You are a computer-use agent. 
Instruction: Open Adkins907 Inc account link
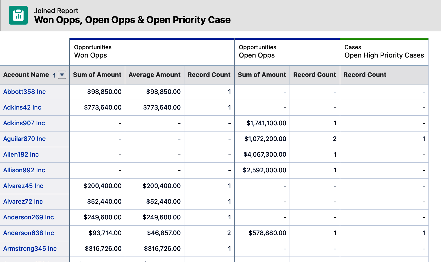click(24, 123)
